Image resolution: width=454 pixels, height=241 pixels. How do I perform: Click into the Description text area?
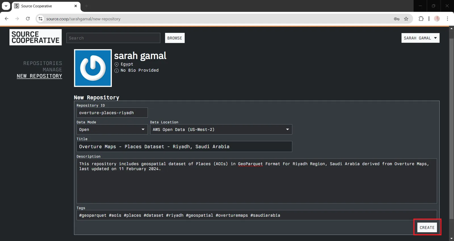(257, 181)
